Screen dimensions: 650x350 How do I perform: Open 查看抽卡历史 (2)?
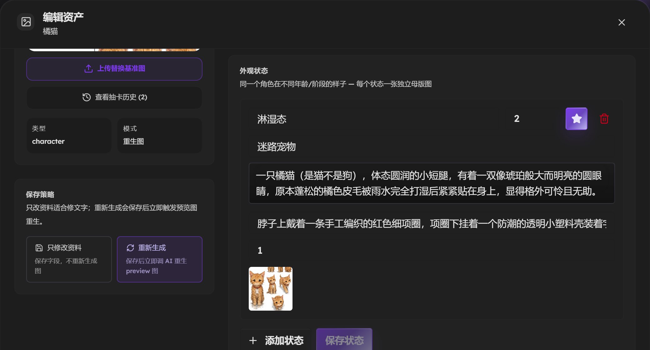click(114, 97)
